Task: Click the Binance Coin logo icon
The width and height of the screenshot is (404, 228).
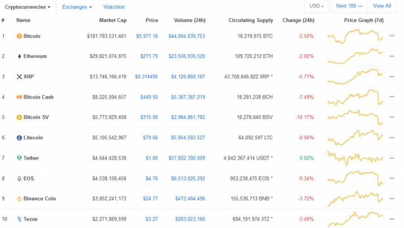Action: 19,199
